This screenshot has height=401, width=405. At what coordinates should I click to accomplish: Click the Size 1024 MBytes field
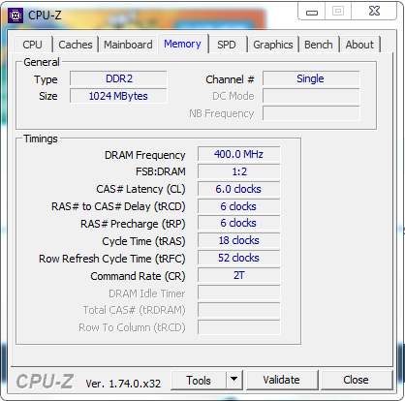pyautogui.click(x=118, y=96)
